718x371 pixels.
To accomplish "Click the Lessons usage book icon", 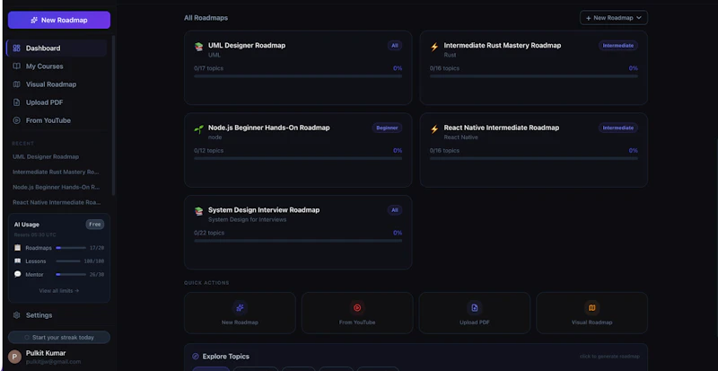I will [17, 261].
